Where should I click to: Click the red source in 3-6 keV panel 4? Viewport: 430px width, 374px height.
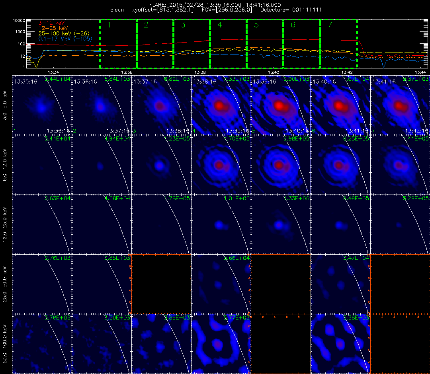(219, 106)
